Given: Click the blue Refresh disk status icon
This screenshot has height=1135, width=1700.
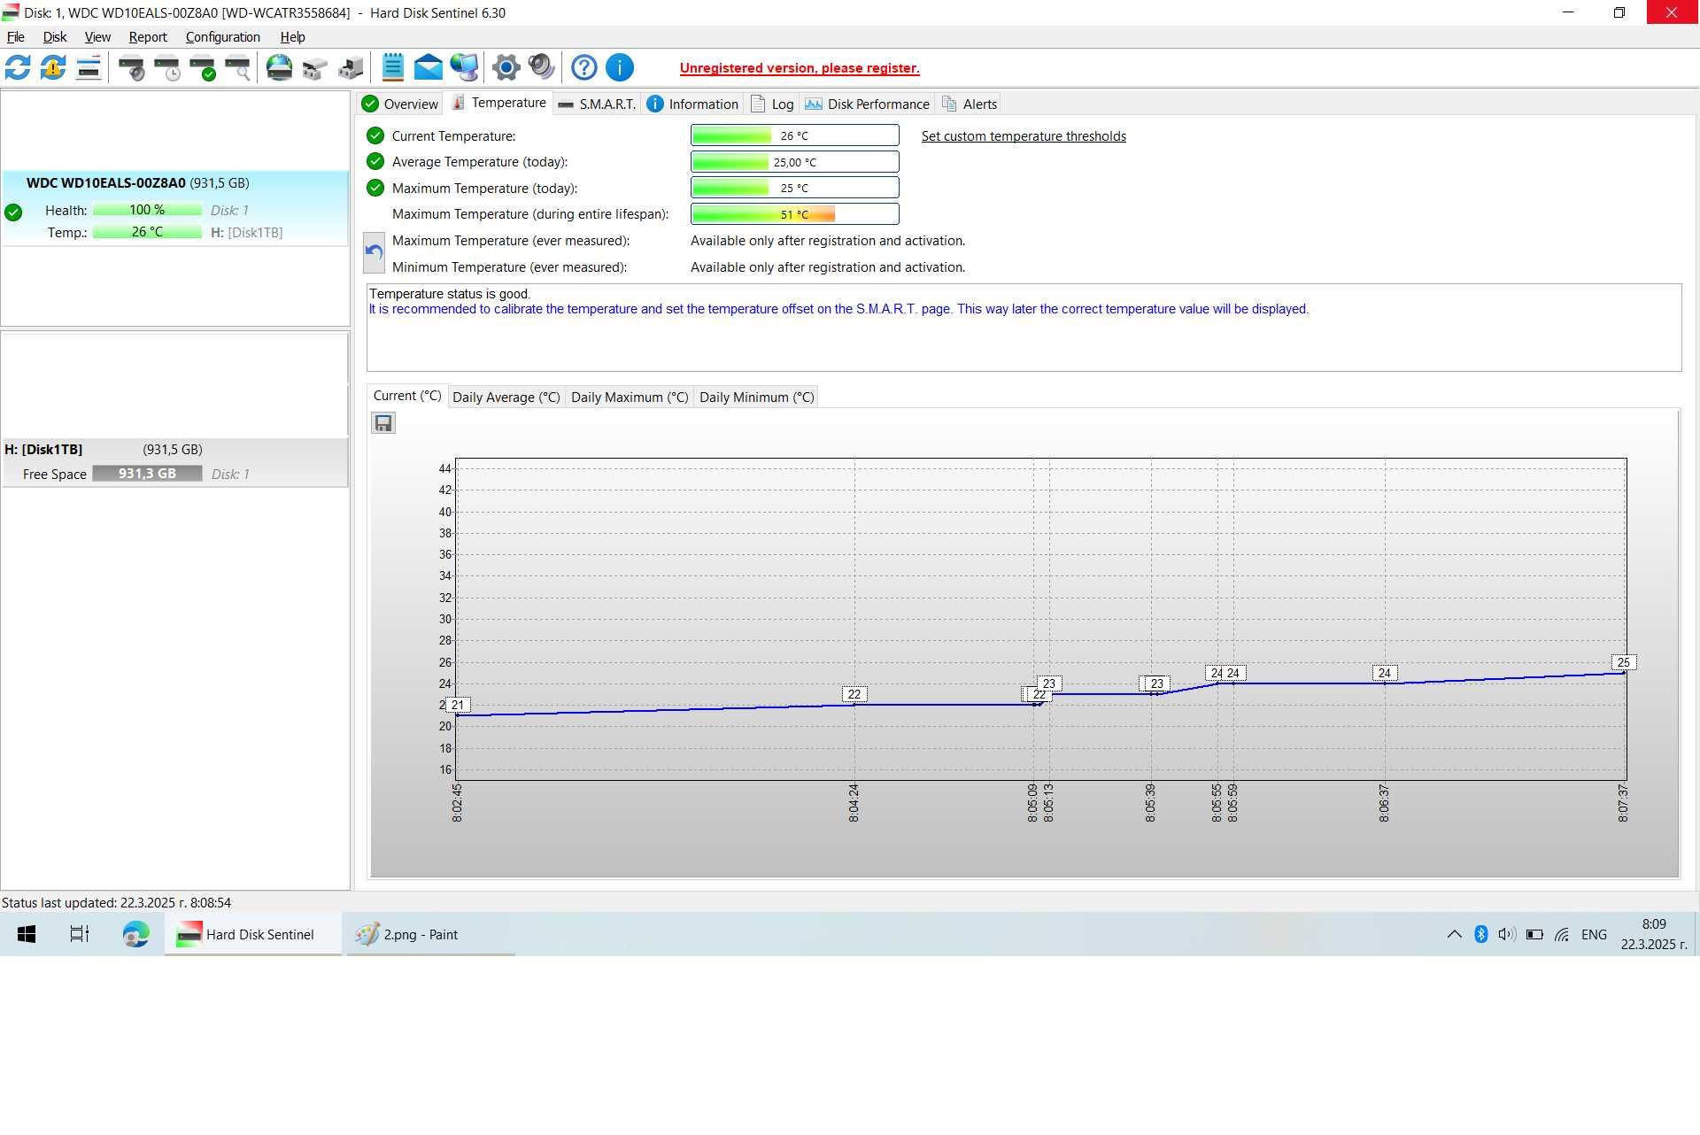Looking at the screenshot, I should [18, 67].
